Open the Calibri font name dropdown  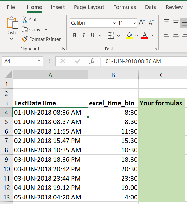point(114,23)
